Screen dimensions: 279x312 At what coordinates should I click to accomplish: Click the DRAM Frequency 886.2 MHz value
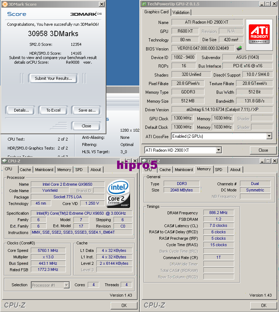pyautogui.click(x=218, y=213)
